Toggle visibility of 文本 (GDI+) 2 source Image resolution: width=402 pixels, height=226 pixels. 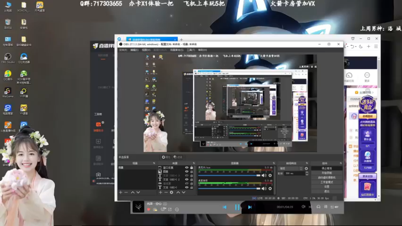tap(186, 179)
